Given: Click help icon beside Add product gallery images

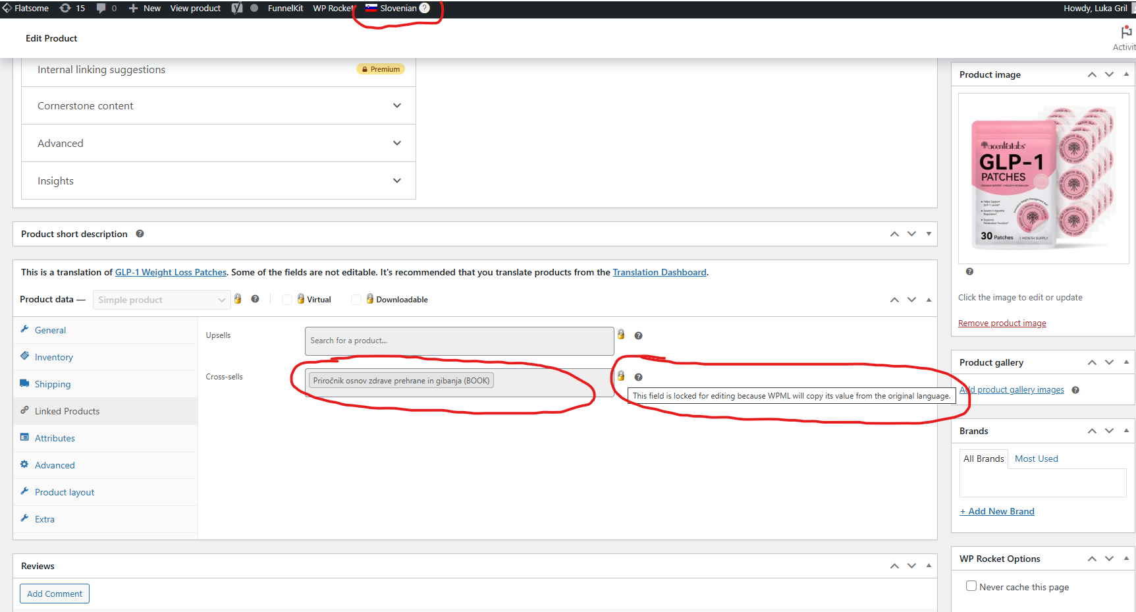Looking at the screenshot, I should [1075, 390].
